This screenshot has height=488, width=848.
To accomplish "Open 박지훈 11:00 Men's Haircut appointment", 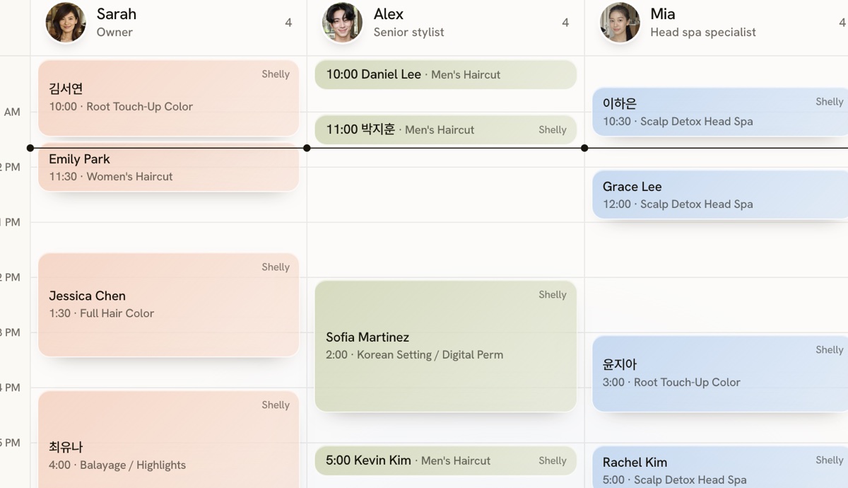I will point(446,129).
